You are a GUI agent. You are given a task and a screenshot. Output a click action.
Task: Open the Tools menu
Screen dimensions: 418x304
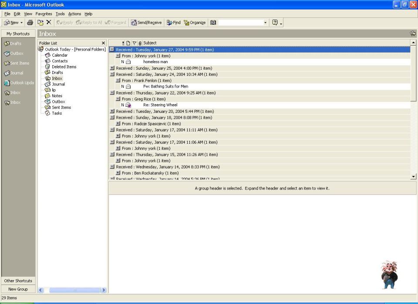(x=60, y=14)
